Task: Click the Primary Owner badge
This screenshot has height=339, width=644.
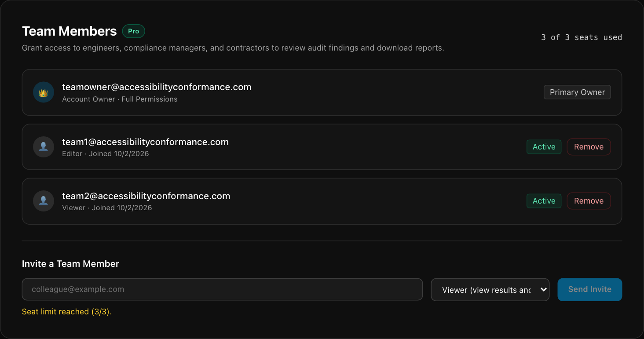Action: 577,92
